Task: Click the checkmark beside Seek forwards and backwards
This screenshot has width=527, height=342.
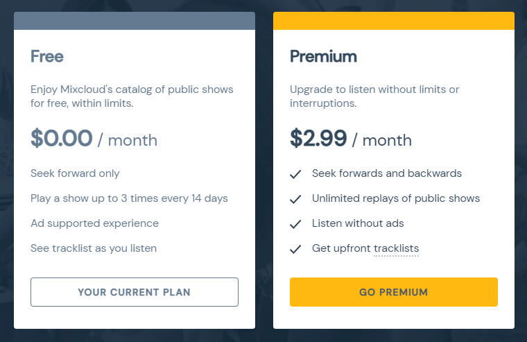Action: pos(296,174)
